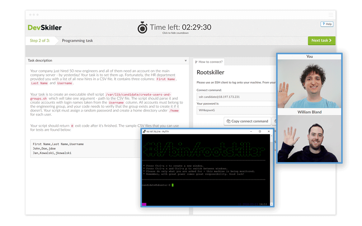Open the browser hamburger menu icon

point(331,15)
